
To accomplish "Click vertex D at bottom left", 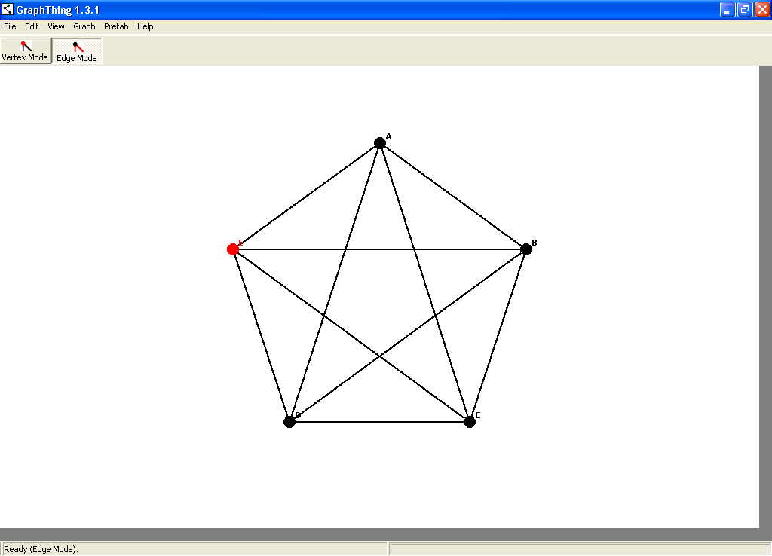I will 289,422.
